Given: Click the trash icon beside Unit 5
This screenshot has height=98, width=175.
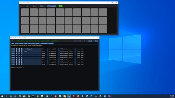Looking at the screenshot, I should point(17,60).
